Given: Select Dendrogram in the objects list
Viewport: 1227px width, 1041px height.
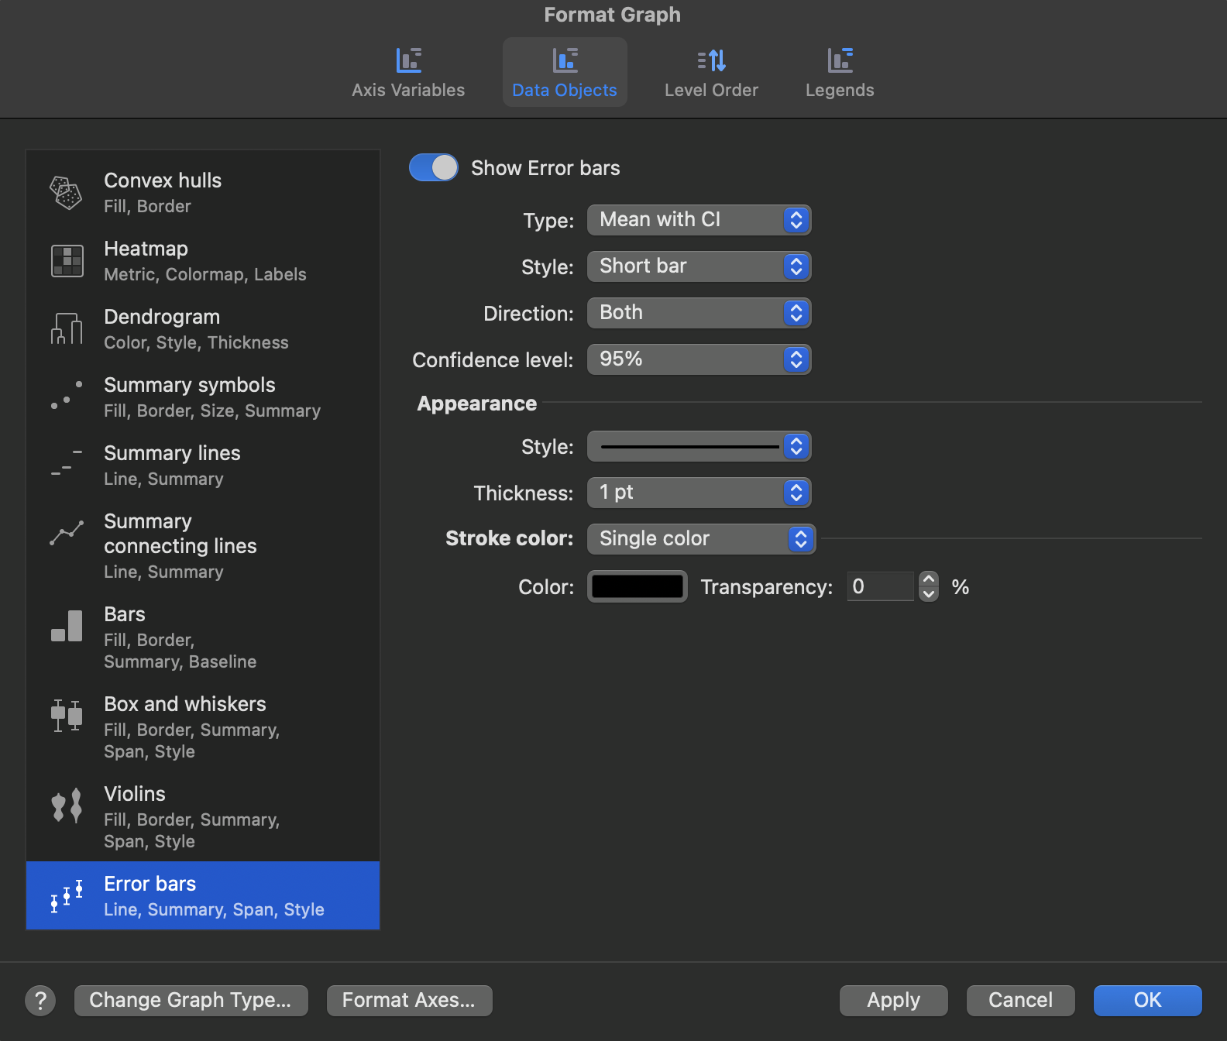Looking at the screenshot, I should coord(203,329).
